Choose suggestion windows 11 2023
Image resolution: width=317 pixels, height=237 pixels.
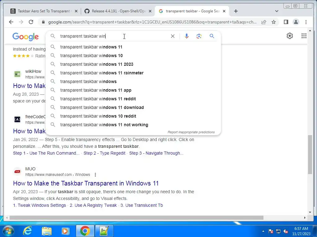click(133, 64)
